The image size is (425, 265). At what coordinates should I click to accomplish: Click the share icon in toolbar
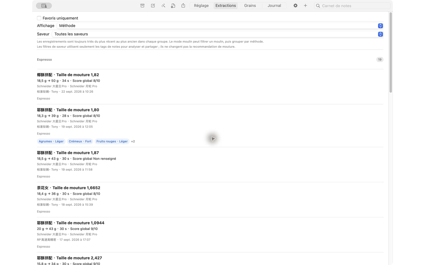(x=183, y=6)
